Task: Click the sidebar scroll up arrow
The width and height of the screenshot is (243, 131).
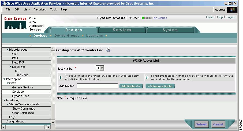Action: click(53, 49)
